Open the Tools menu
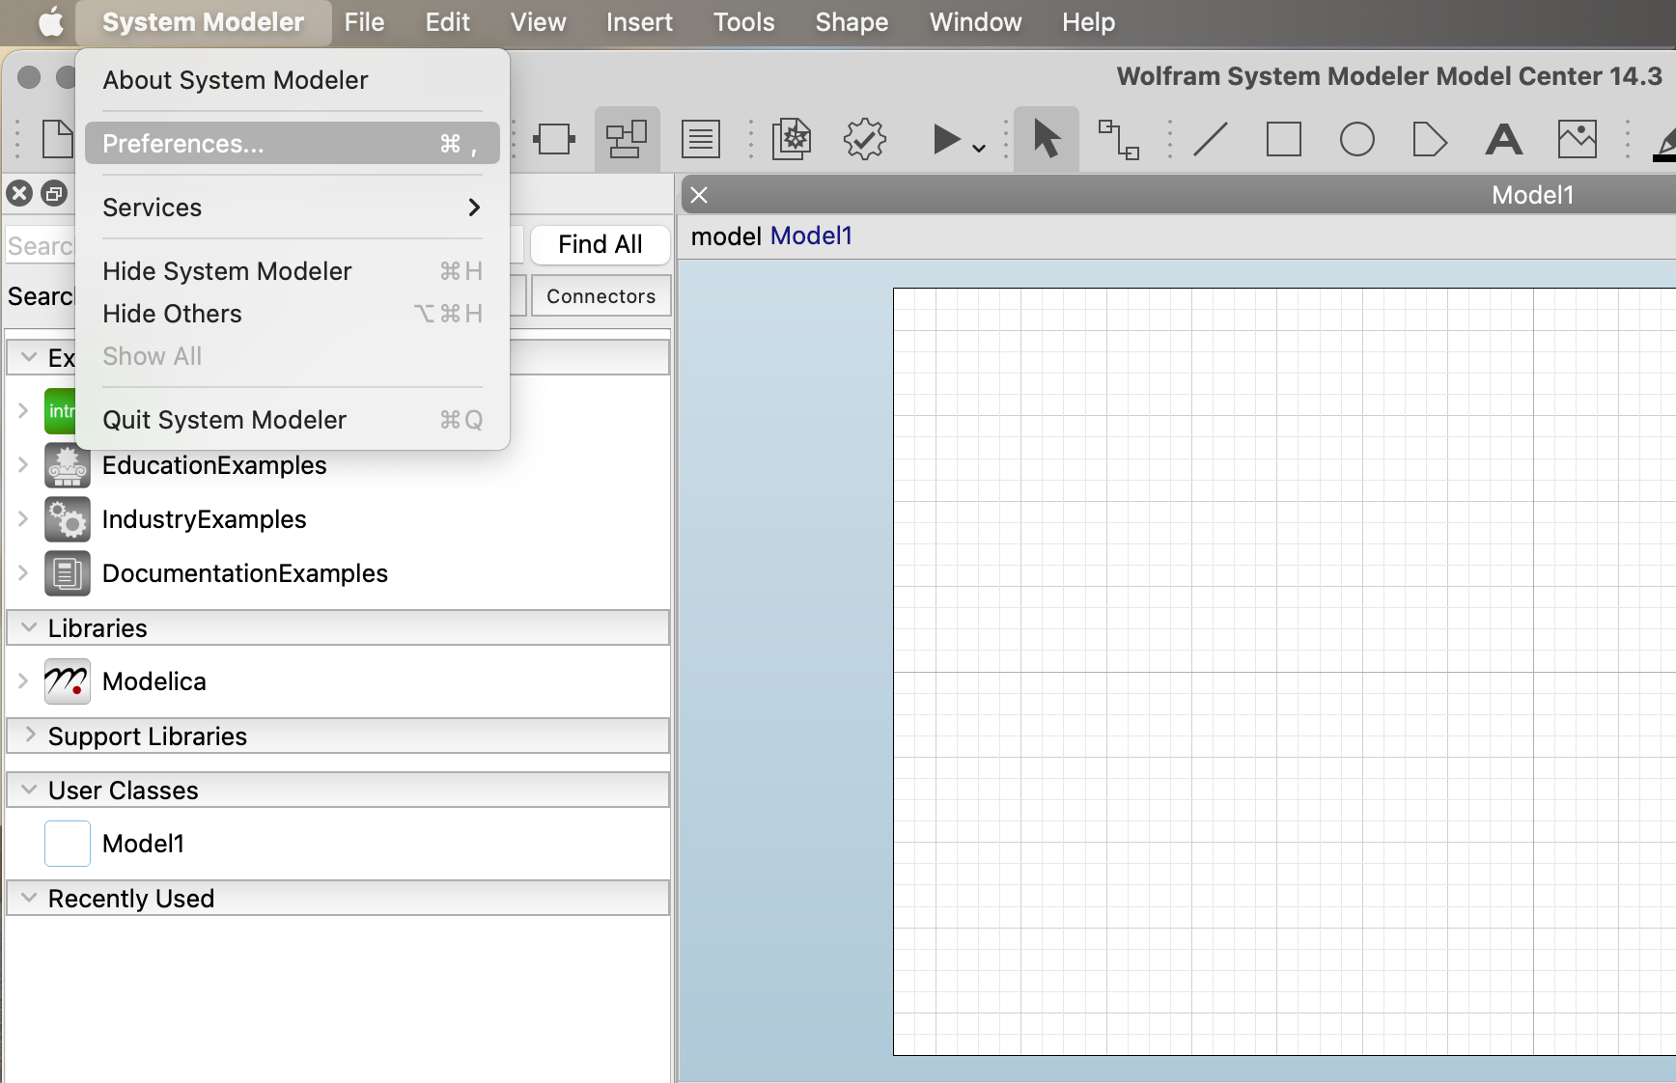The height and width of the screenshot is (1083, 1676). pyautogui.click(x=743, y=21)
